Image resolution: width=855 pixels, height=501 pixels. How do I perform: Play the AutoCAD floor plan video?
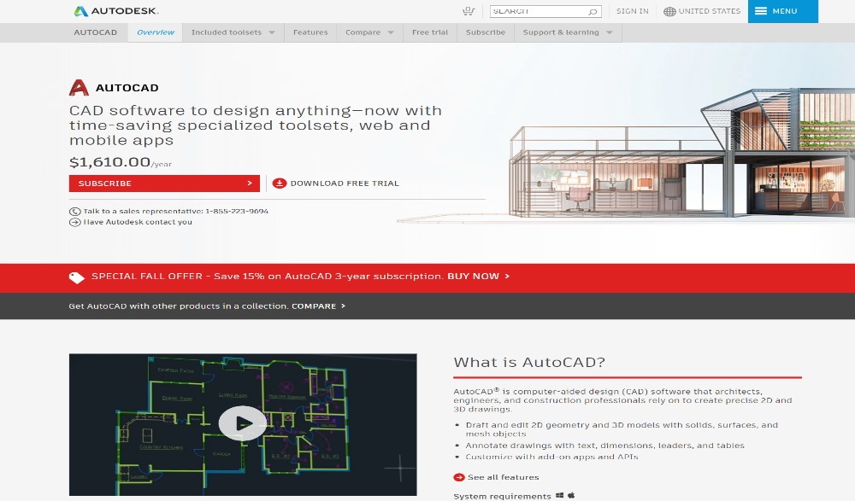[243, 423]
